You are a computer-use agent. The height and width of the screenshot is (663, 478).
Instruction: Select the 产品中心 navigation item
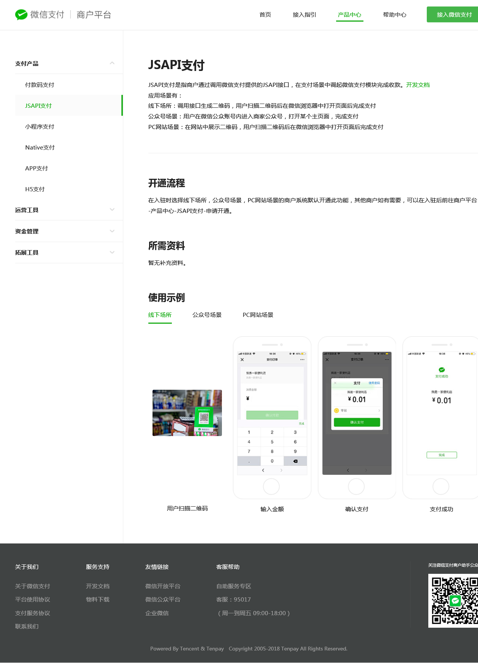pyautogui.click(x=349, y=14)
